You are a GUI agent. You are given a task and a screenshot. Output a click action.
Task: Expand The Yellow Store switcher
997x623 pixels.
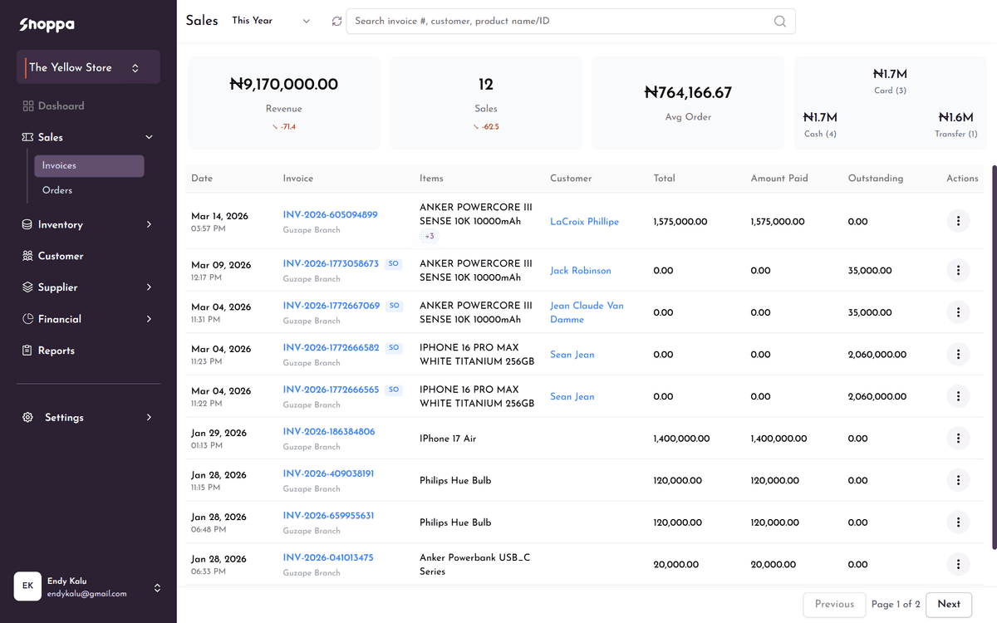coord(88,66)
